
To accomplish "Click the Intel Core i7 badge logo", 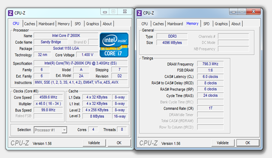I will pos(114,45).
